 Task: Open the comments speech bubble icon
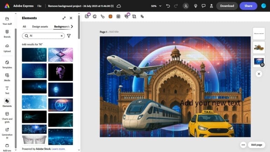click(x=204, y=6)
